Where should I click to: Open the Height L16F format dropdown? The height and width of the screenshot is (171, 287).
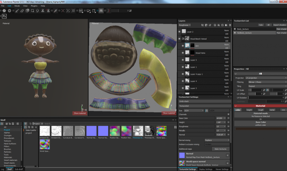(221, 122)
